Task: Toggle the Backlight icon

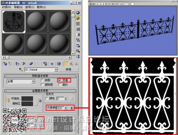Action: 78,18
